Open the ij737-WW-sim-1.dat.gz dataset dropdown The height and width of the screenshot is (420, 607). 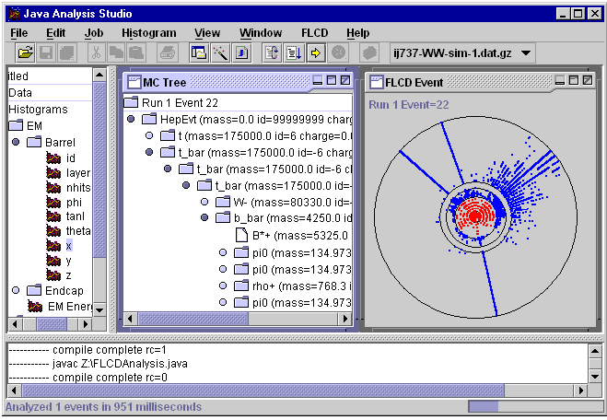526,53
